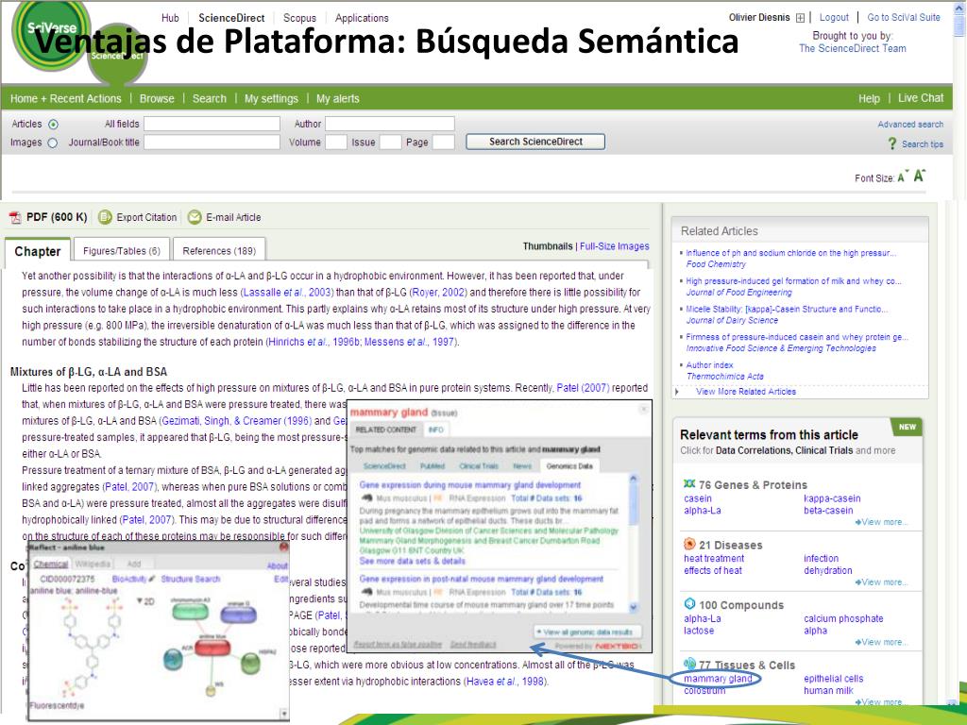Open the Advanced search link
Screen dimensions: 967x725
tap(910, 125)
